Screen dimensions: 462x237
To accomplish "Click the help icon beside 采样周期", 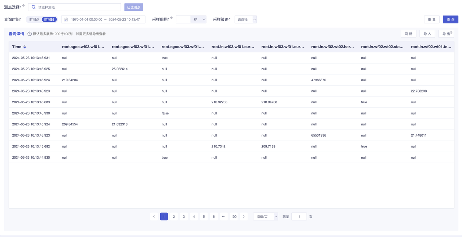I will [171, 18].
